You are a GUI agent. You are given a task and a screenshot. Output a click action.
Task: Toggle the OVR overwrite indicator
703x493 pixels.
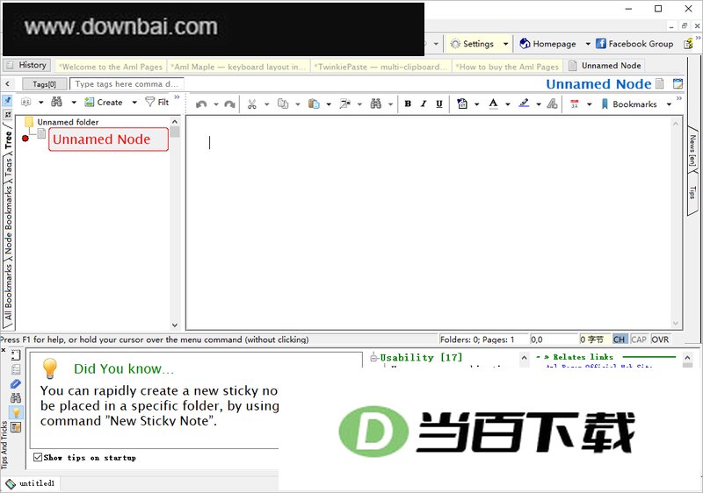coord(660,339)
